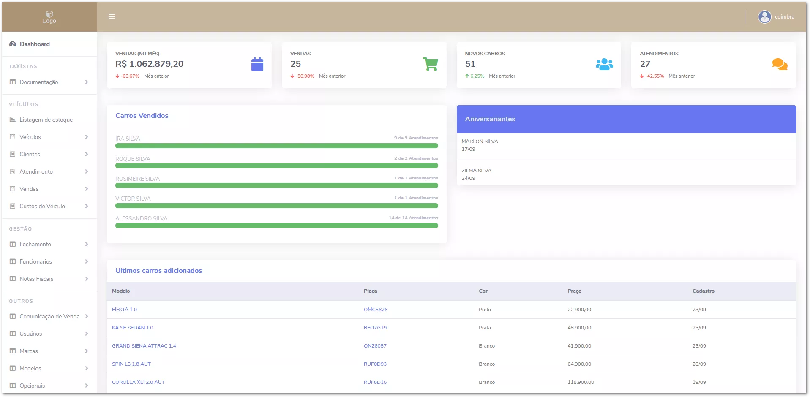Open the FIESTA 1.0 model link

(x=124, y=310)
